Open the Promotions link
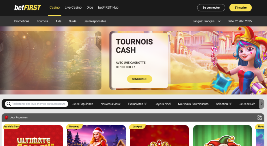The image size is (267, 146). tap(22, 21)
